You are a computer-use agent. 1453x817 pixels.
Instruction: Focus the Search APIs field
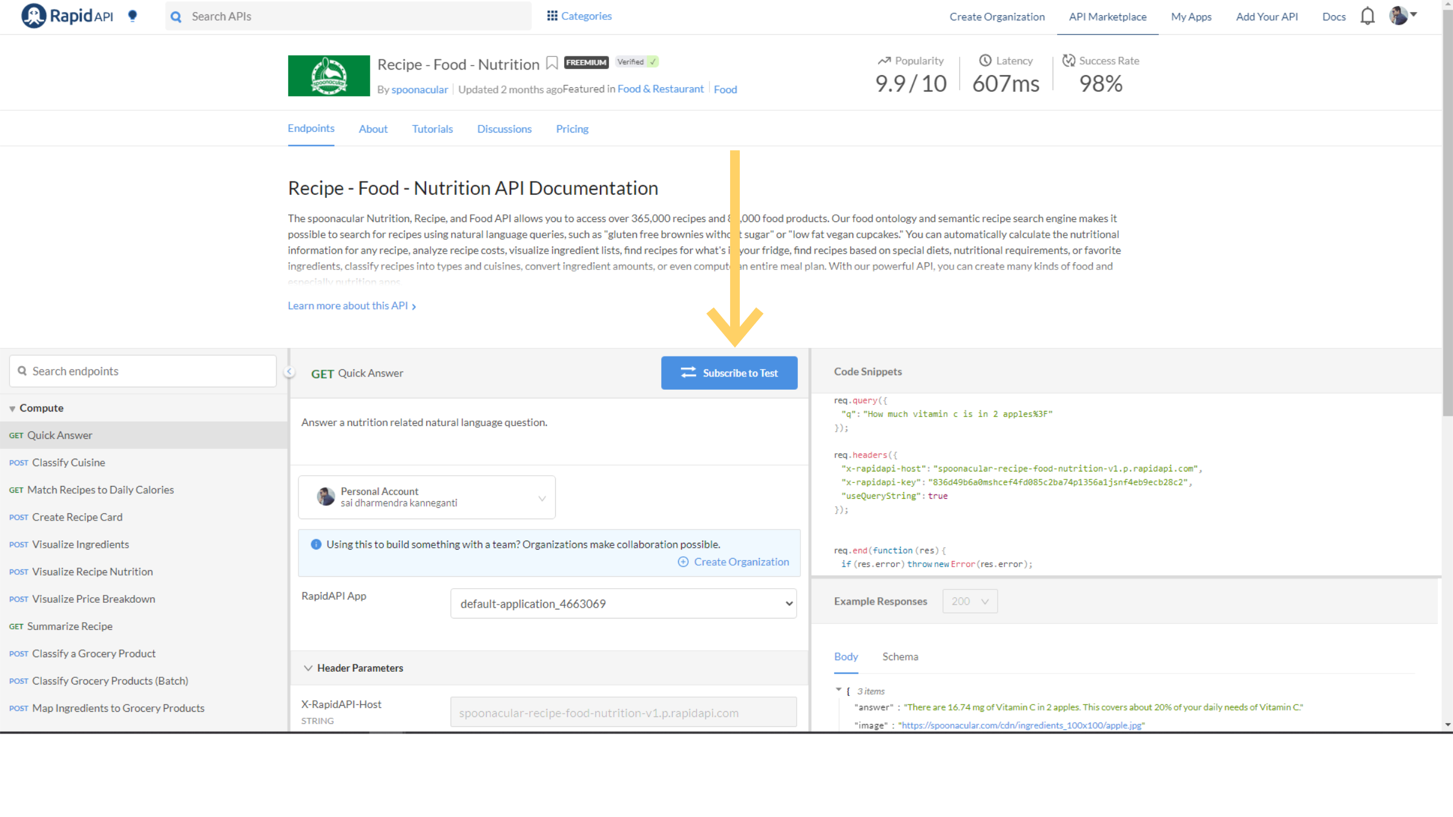(348, 16)
